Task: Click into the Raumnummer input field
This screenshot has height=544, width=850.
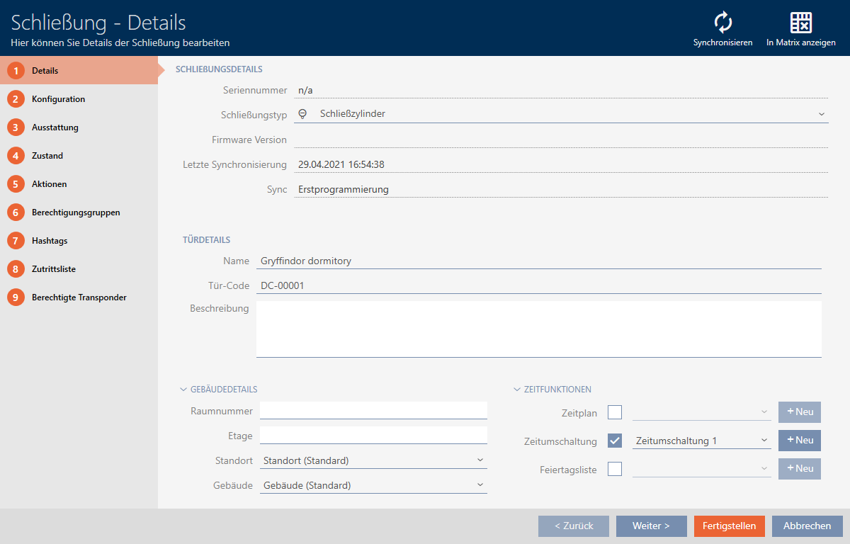Action: (373, 411)
